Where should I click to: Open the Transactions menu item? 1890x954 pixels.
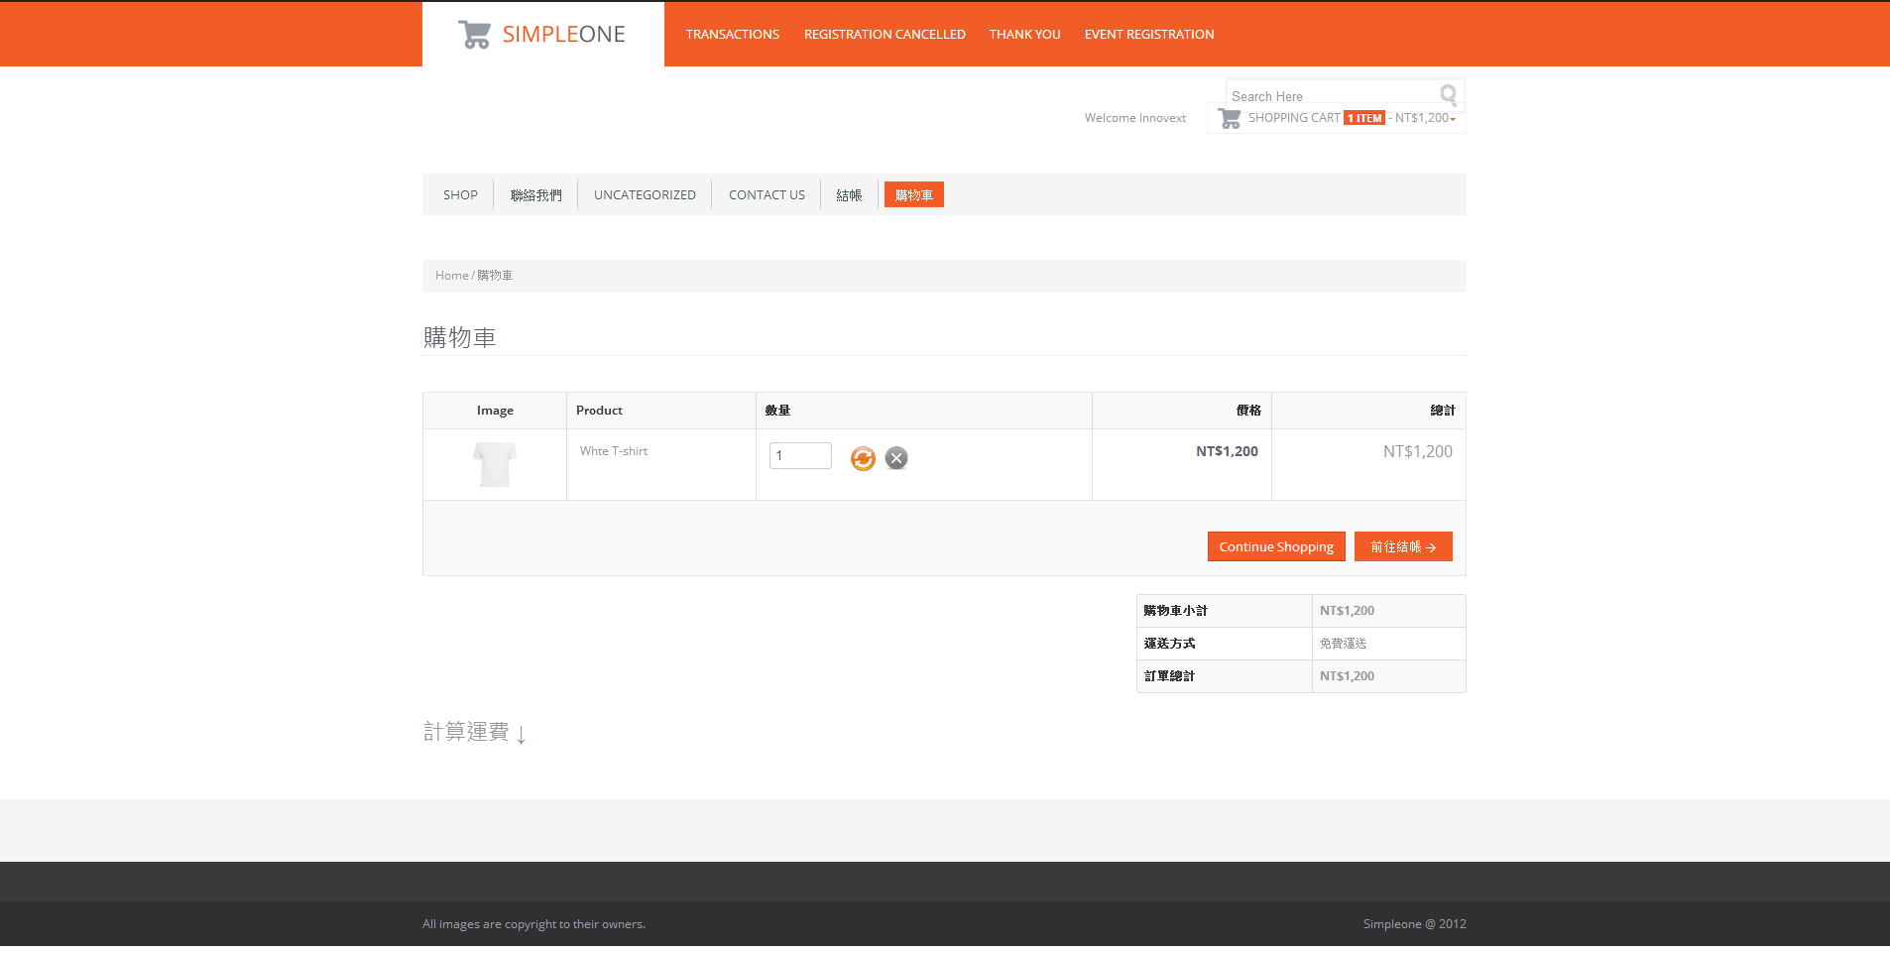(732, 35)
